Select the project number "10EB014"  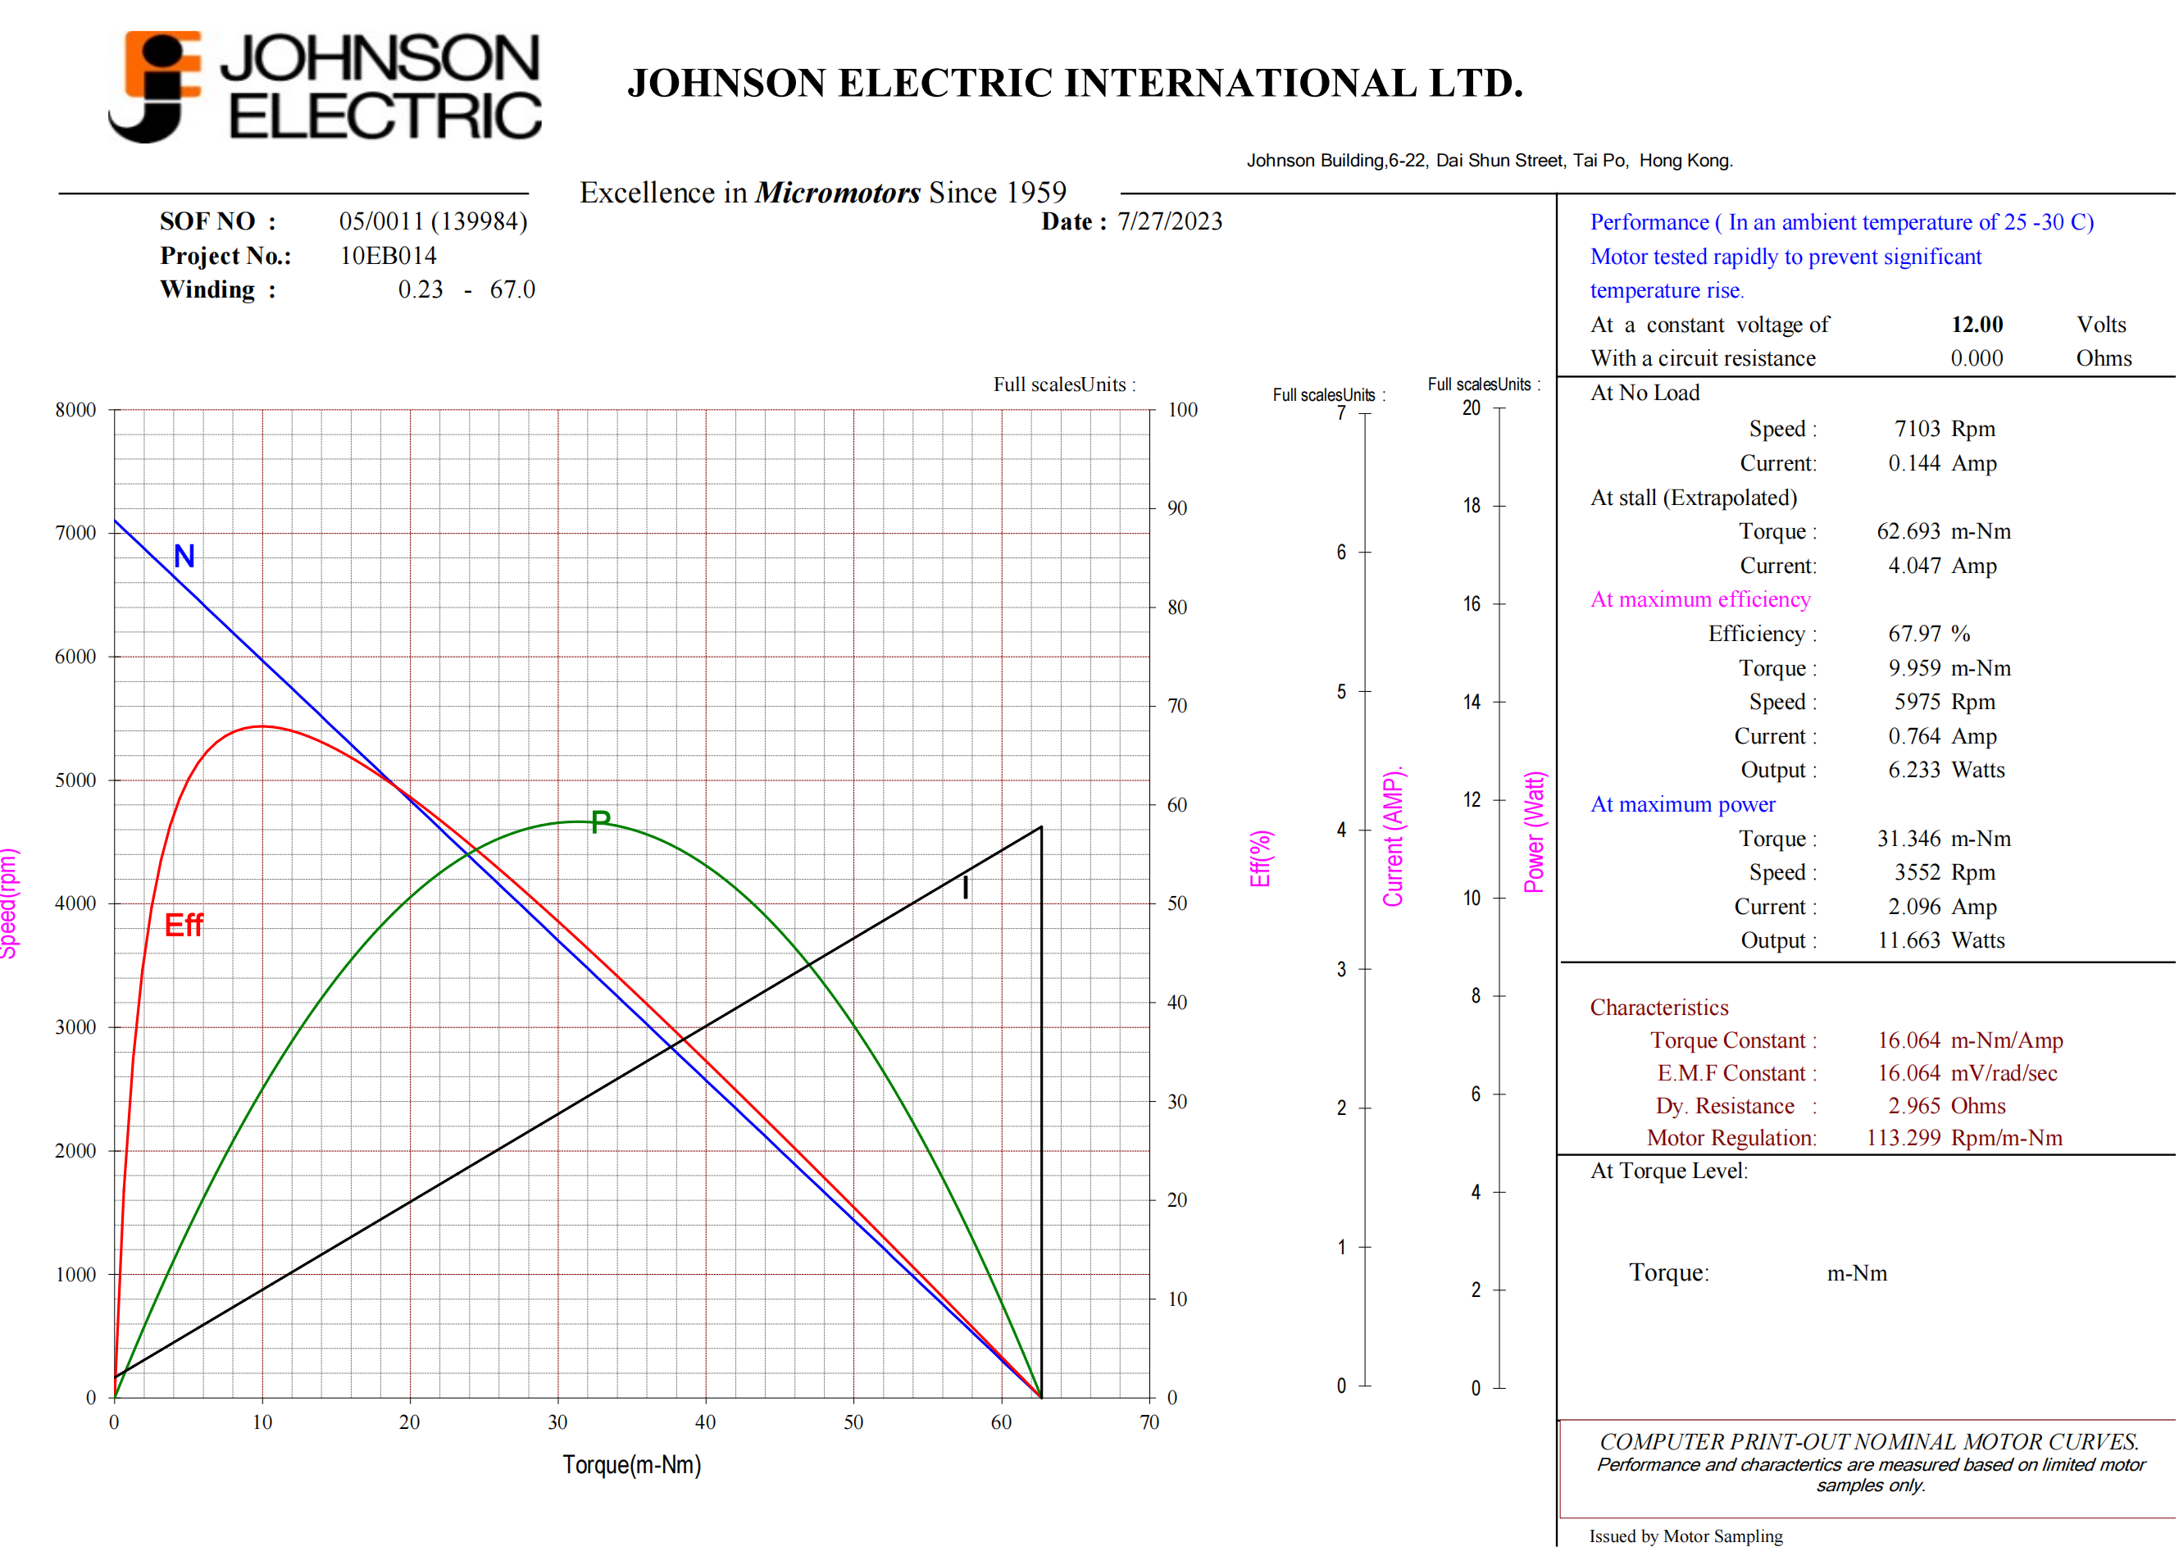(389, 255)
